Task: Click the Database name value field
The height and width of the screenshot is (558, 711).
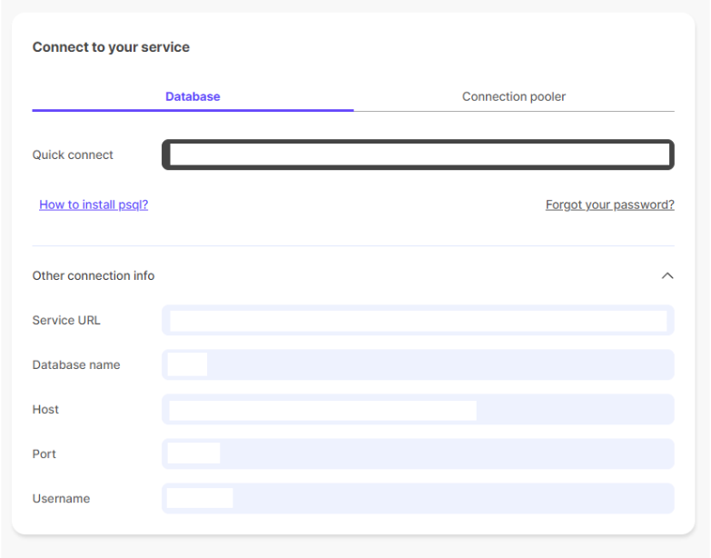Action: tap(418, 364)
